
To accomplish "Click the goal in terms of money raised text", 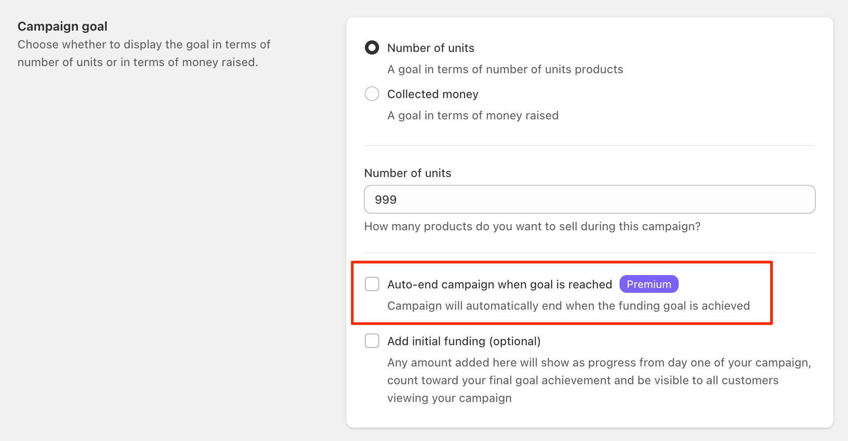I will 472,115.
